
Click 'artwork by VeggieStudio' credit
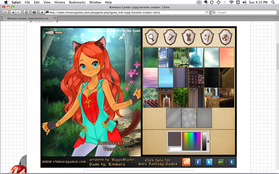tap(112, 160)
